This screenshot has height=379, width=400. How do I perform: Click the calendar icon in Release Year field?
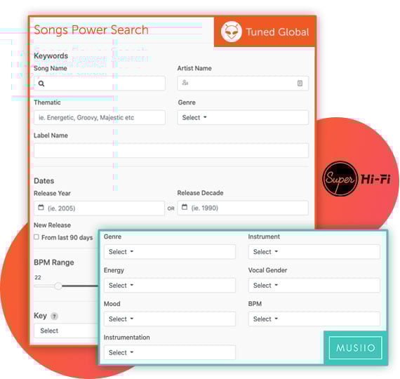tap(41, 207)
